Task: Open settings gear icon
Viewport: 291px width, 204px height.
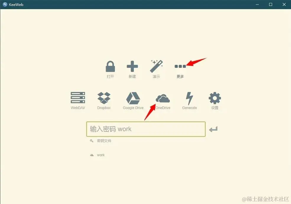Action: coord(215,98)
